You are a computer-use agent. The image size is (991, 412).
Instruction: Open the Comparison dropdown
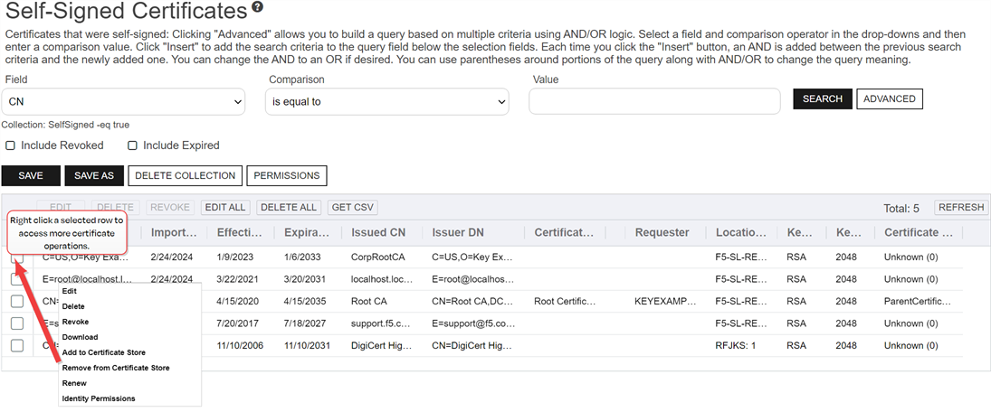pos(387,101)
